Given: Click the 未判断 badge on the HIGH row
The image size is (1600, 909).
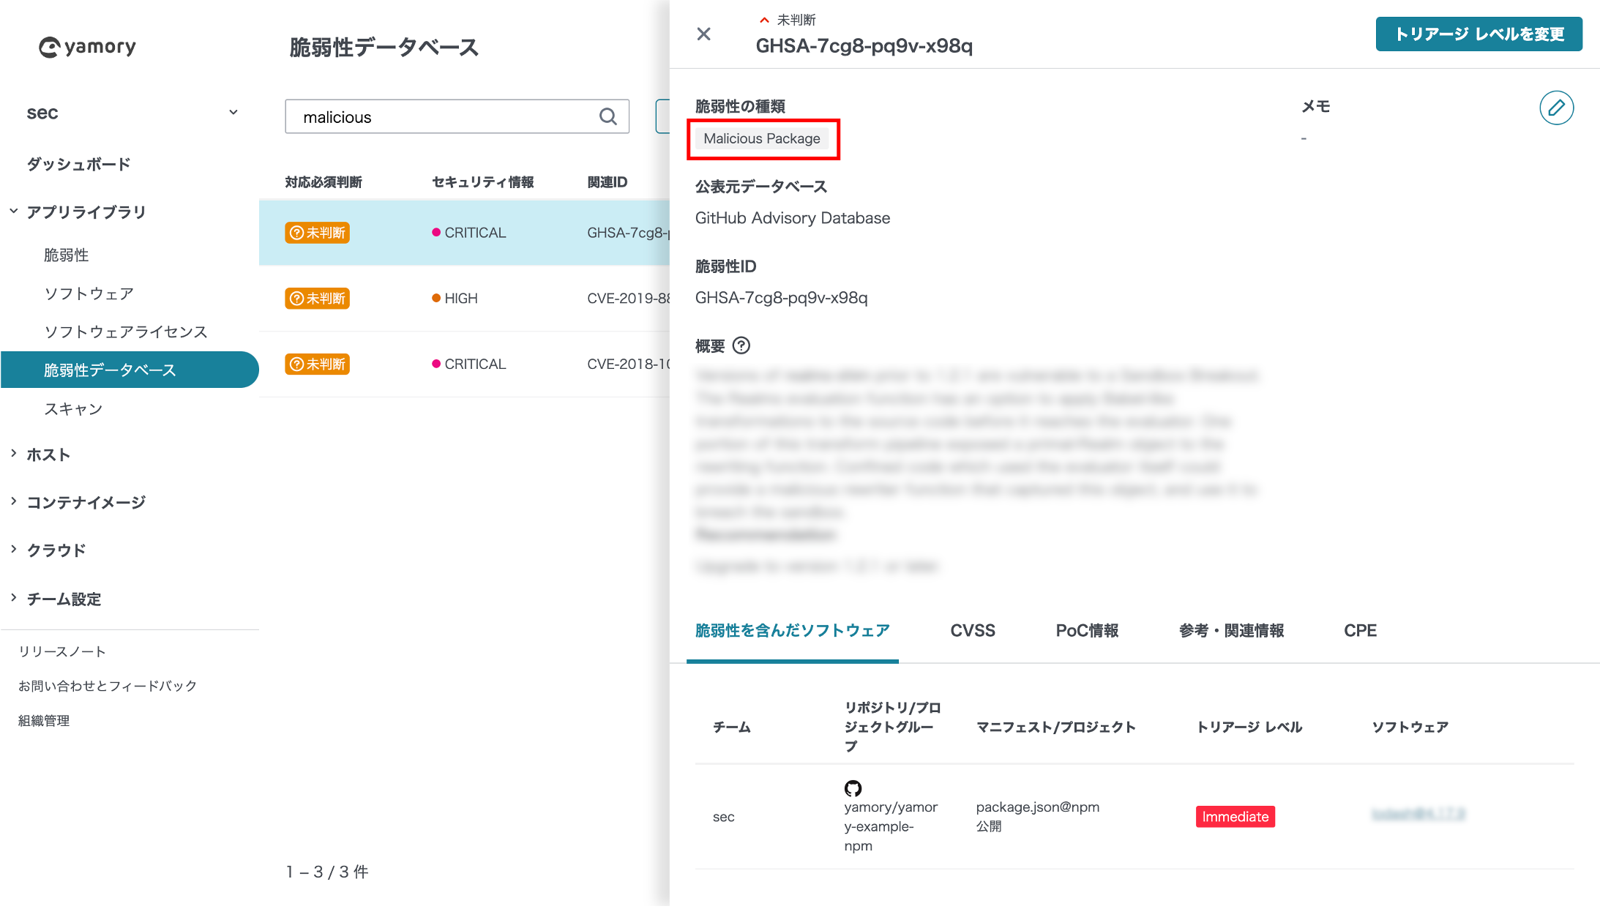Looking at the screenshot, I should click(x=317, y=298).
